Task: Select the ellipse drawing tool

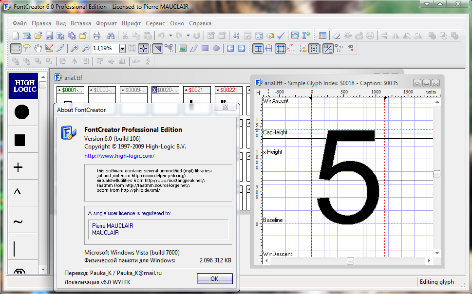Action: click(x=216, y=48)
